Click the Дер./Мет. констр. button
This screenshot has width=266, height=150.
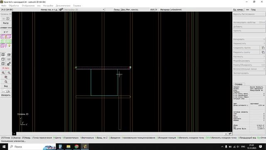[130, 10]
